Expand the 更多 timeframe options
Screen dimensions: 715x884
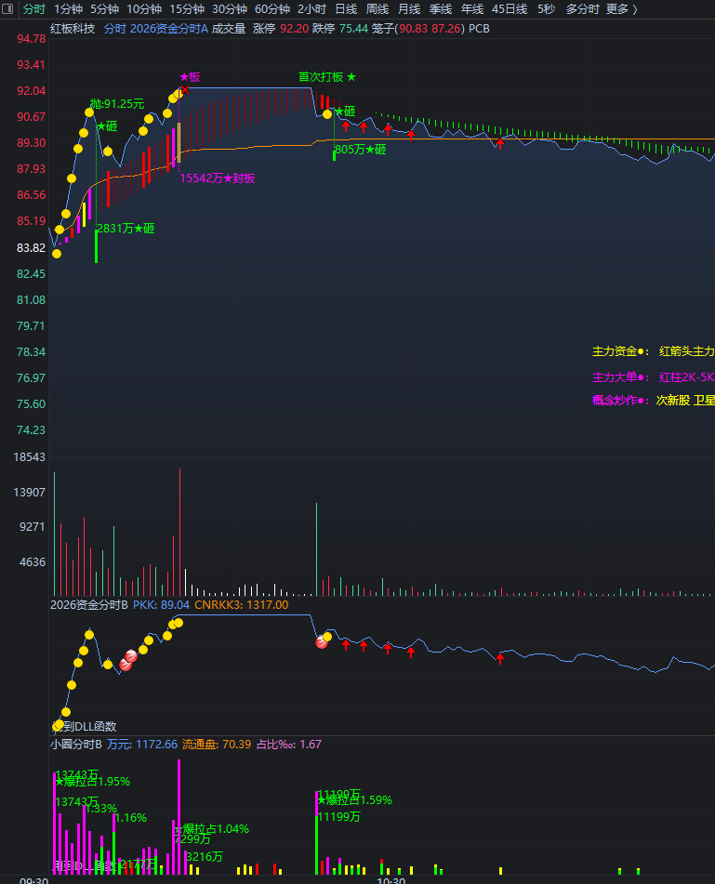pyautogui.click(x=622, y=9)
